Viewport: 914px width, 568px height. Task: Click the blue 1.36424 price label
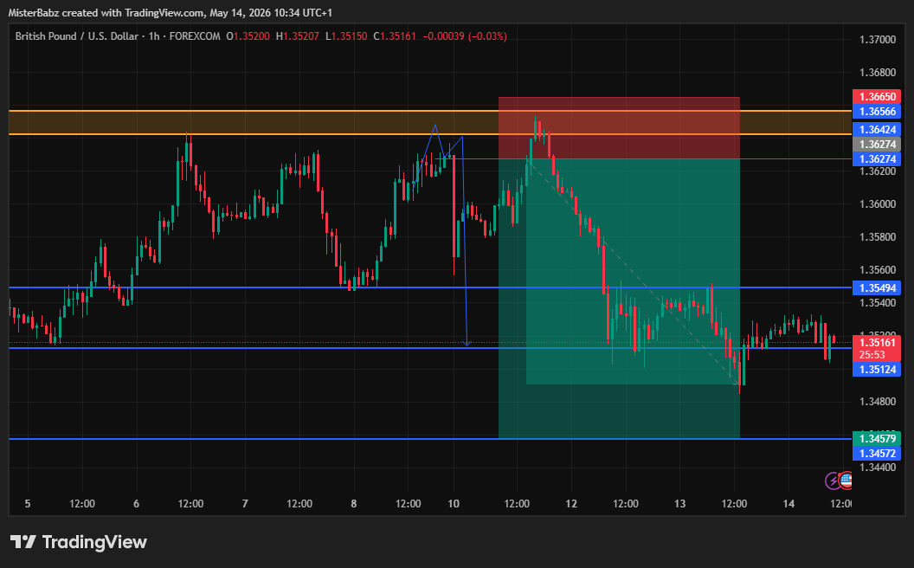click(877, 130)
